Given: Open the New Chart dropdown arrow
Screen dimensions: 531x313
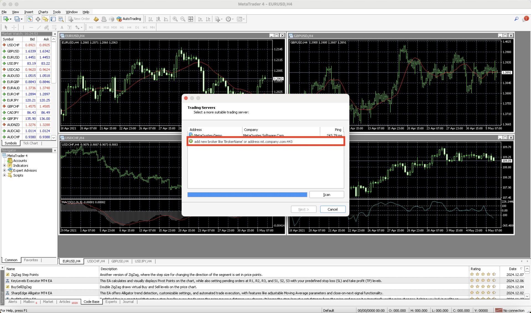Looking at the screenshot, I should pos(11,19).
